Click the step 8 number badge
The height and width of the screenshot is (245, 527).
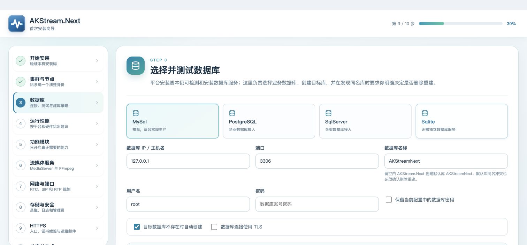(x=21, y=207)
